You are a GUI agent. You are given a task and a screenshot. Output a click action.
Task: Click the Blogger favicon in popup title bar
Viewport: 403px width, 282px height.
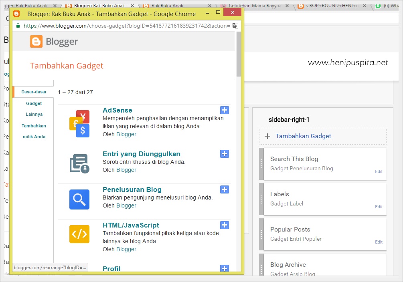click(x=16, y=14)
